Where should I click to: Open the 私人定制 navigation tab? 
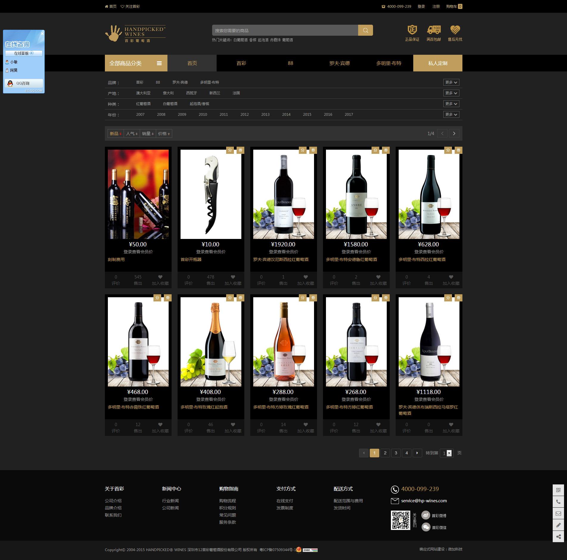pos(437,63)
